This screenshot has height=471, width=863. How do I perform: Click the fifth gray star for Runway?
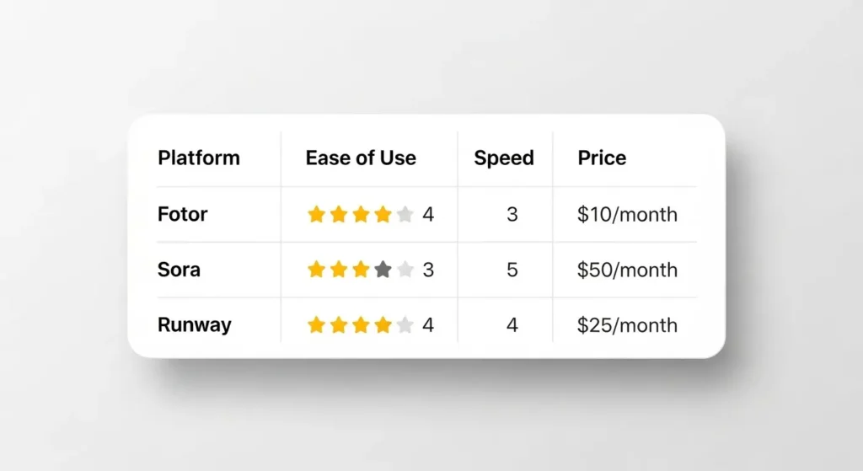tap(405, 325)
